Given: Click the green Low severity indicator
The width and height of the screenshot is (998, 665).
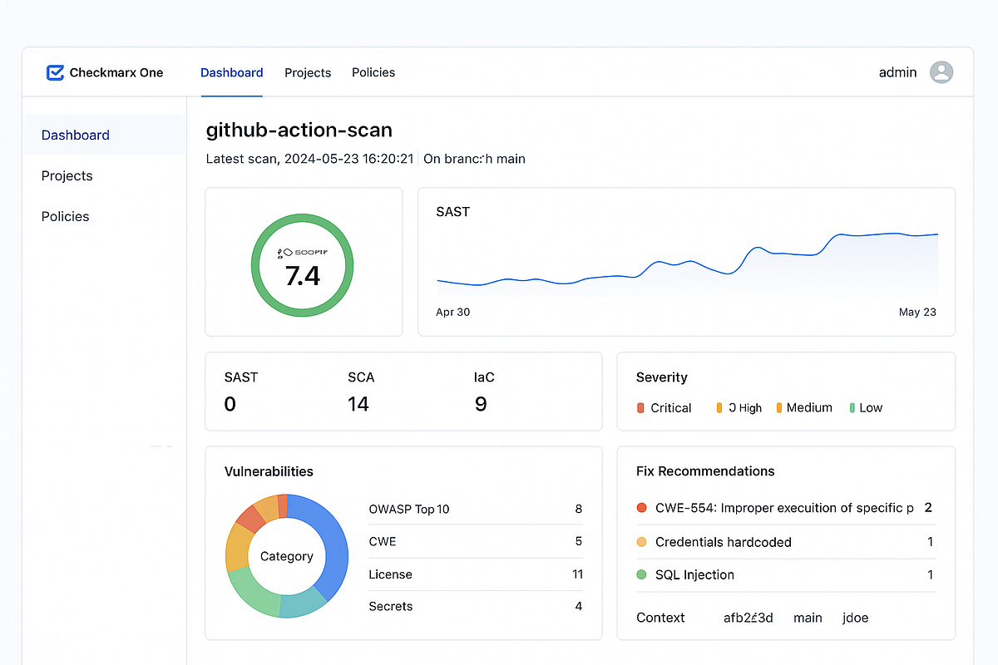Looking at the screenshot, I should pos(851,407).
